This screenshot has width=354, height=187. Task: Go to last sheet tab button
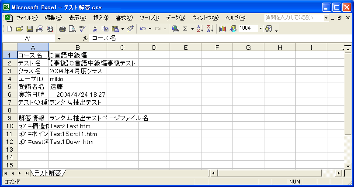(x=27, y=173)
